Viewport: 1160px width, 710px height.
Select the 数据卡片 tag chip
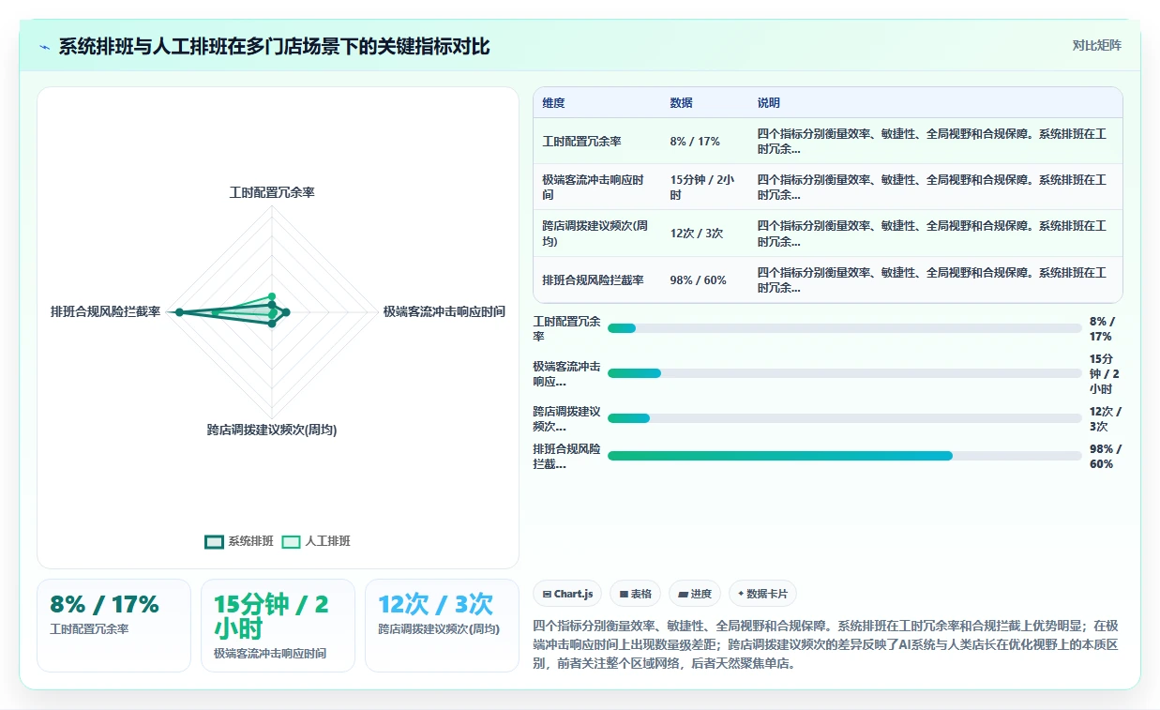pyautogui.click(x=763, y=594)
